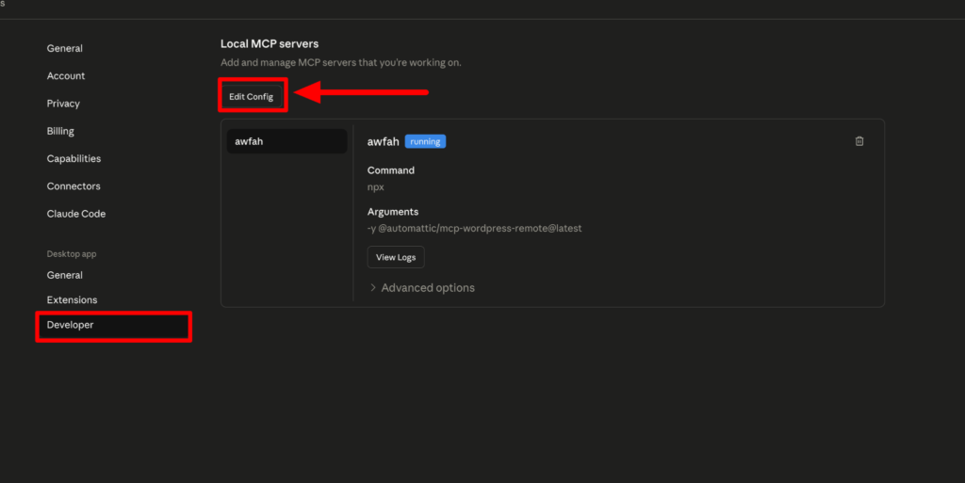Screen dimensions: 965x483
Task: Delete the awfah MCP server via trash icon
Action: tap(859, 141)
